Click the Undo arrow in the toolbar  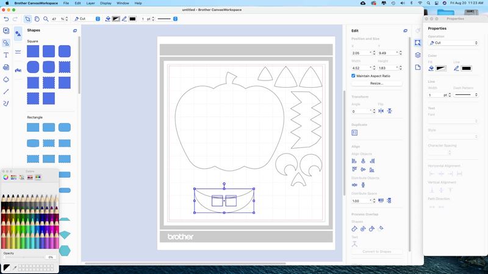coord(6,19)
